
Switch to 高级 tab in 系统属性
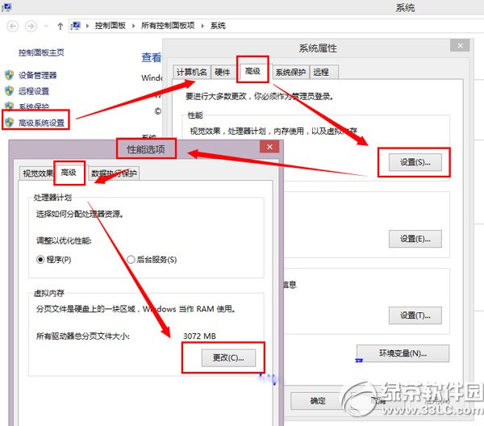click(252, 71)
